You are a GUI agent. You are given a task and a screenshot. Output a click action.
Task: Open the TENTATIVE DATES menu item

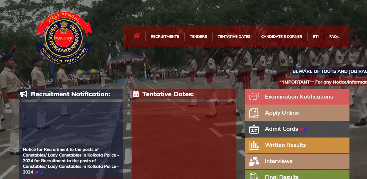[234, 36]
